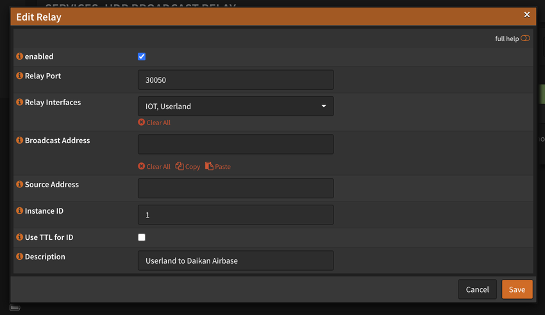This screenshot has width=545, height=315.
Task: Click the full help label
Action: tap(507, 38)
